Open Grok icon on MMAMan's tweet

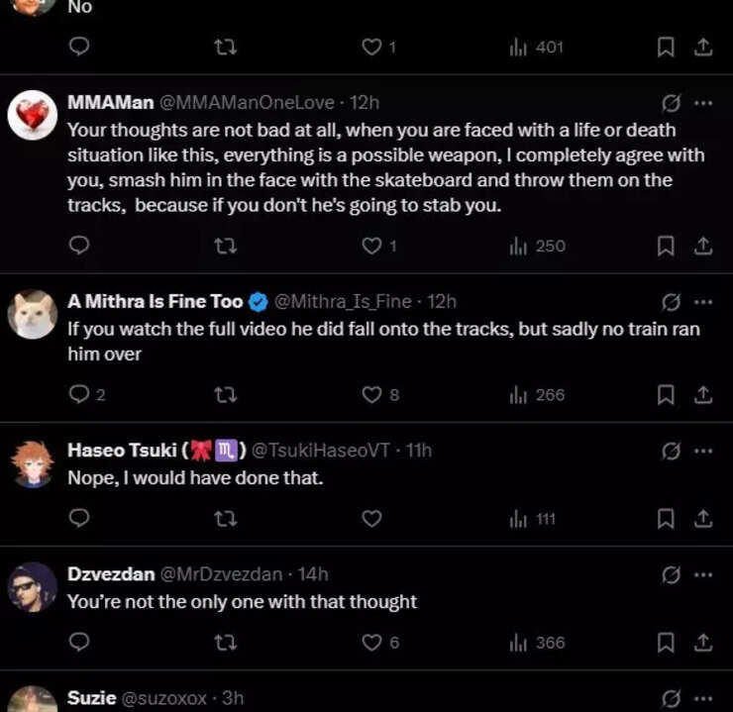click(x=671, y=102)
